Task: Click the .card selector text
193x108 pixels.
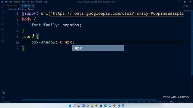Action: point(28,37)
